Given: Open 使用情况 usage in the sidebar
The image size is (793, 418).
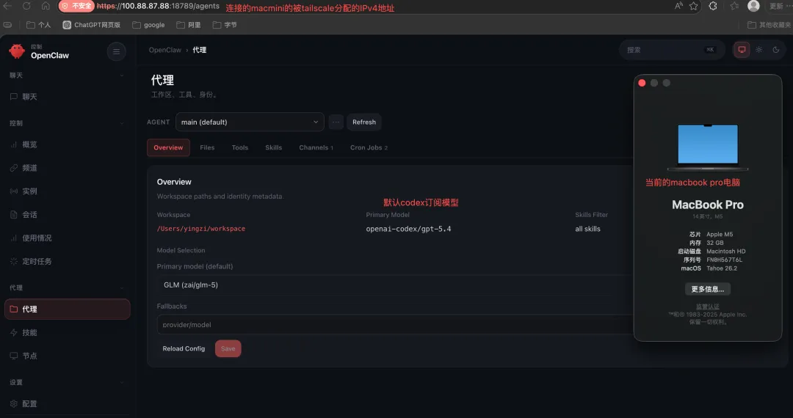Looking at the screenshot, I should (66, 238).
